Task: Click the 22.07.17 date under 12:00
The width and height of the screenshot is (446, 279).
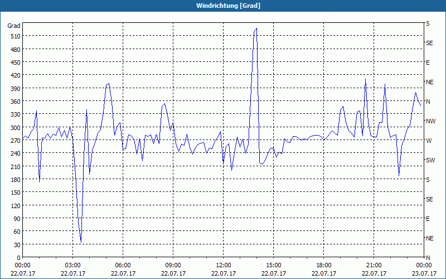Action: (224, 273)
